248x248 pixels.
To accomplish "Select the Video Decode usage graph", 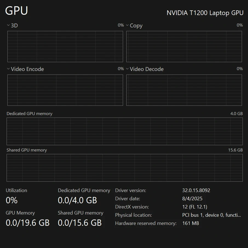I will point(184,90).
